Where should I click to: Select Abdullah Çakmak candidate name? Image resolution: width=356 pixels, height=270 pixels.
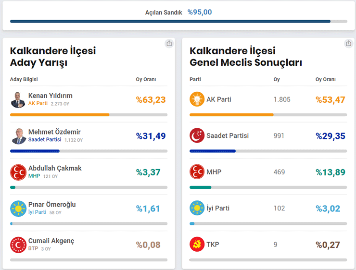(55, 168)
